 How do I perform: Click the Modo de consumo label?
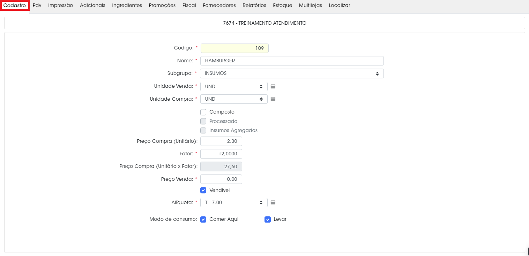(173, 219)
